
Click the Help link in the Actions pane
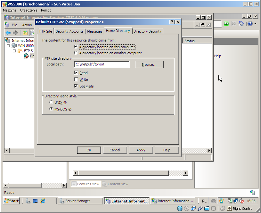217,56
